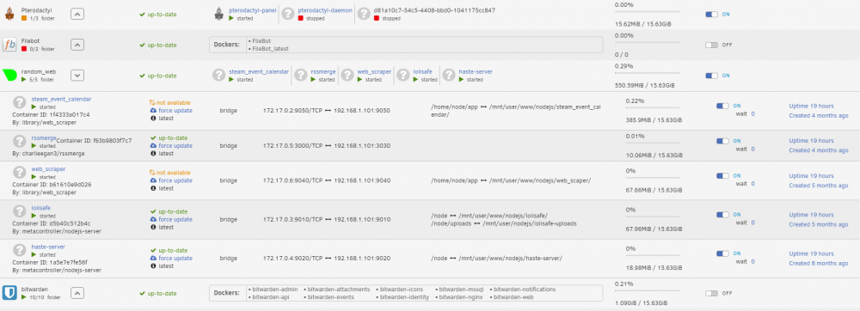Click the lolisafe preview icon in random_web row

coord(403,75)
